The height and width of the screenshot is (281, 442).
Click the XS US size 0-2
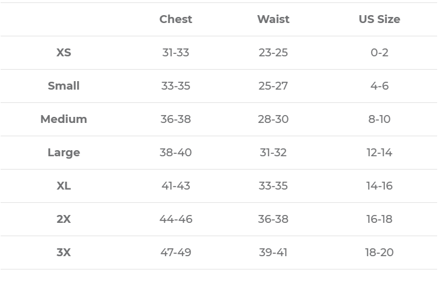(x=379, y=53)
